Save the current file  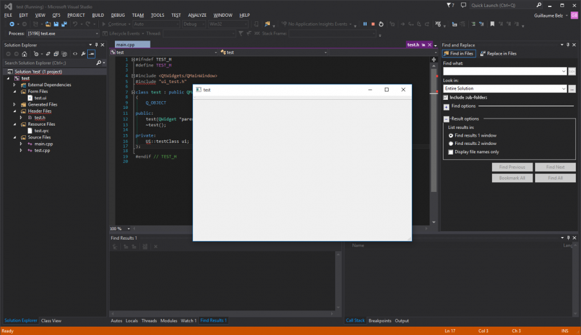pyautogui.click(x=56, y=24)
